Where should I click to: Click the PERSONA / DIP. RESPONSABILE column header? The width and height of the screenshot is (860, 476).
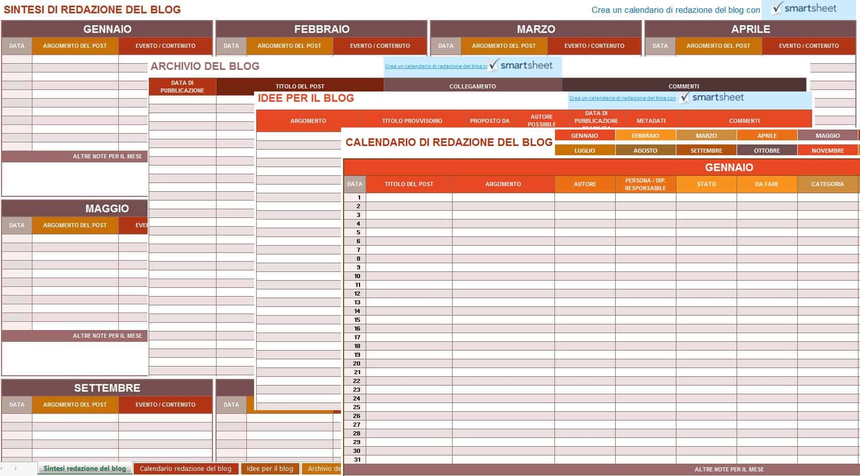tap(646, 184)
